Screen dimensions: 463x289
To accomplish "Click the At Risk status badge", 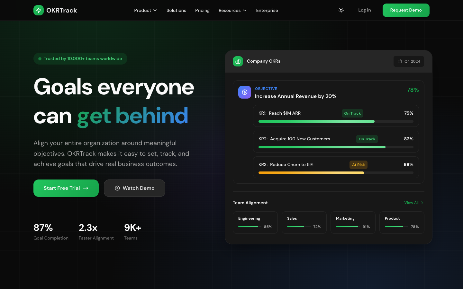I will [358, 165].
